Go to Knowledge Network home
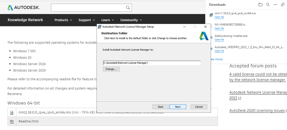Screen dimensions: 287x130 (x=25, y=20)
